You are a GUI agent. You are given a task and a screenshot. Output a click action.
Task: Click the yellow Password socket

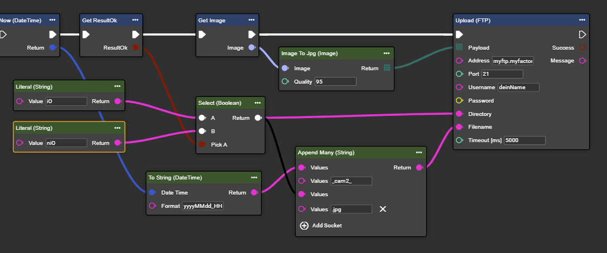pyautogui.click(x=459, y=101)
